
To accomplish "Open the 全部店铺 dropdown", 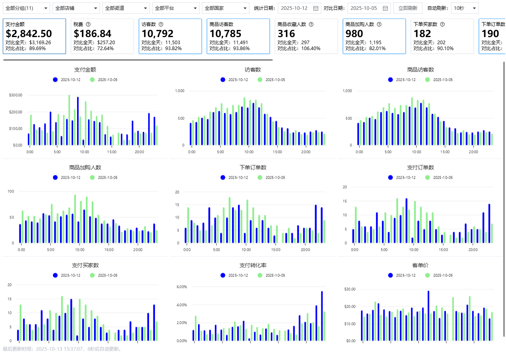I will [76, 8].
